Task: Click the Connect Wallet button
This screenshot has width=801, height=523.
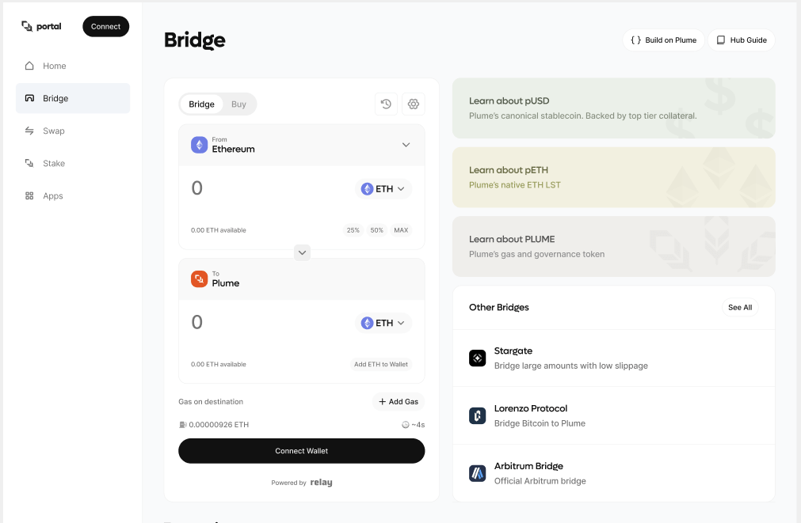Action: pyautogui.click(x=301, y=451)
